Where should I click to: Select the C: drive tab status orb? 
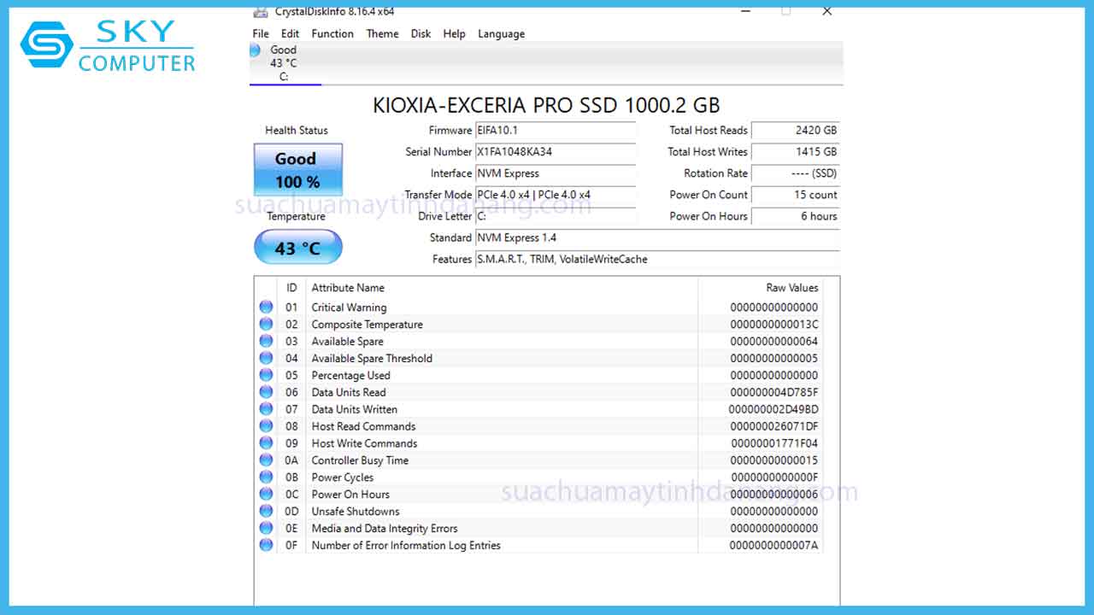[256, 50]
